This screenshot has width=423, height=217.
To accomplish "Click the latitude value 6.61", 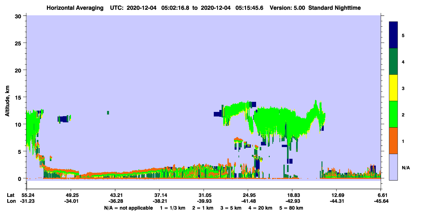I will pyautogui.click(x=383, y=195).
